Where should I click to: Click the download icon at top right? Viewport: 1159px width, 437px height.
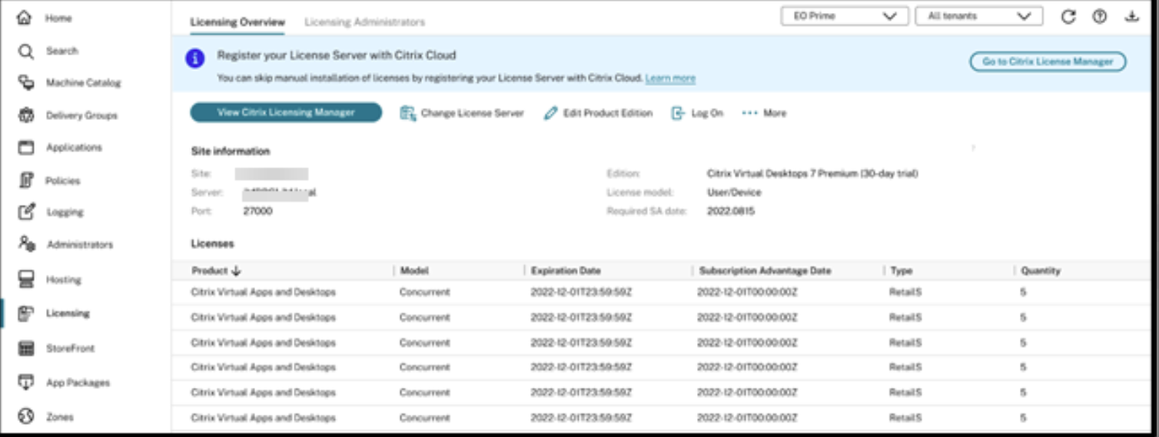pyautogui.click(x=1131, y=16)
